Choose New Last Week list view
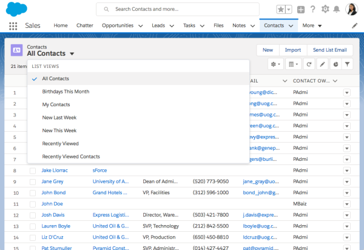This screenshot has width=364, height=250. (138, 118)
